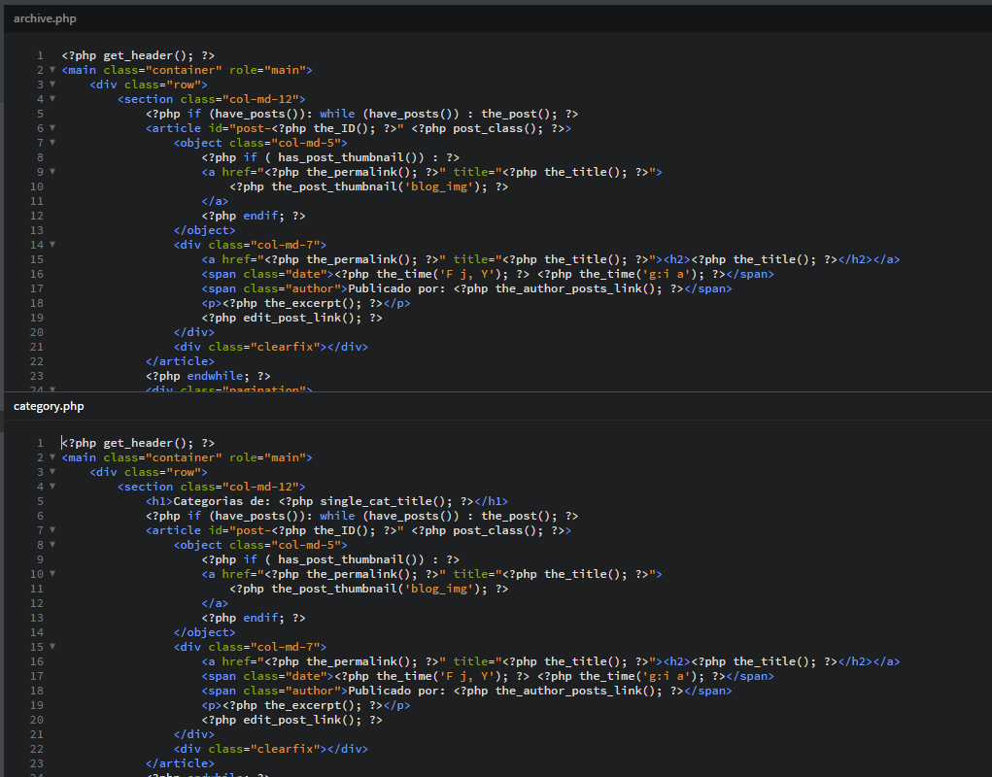Click edit_post_link() line in archive.php
Screen dimensions: 992x777
pos(292,318)
